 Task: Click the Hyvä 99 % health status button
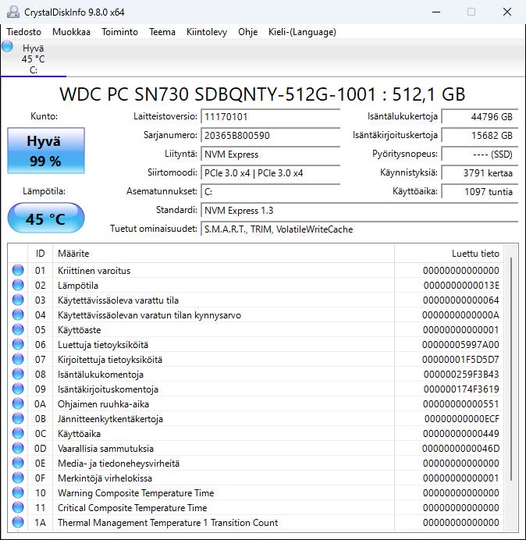(46, 151)
